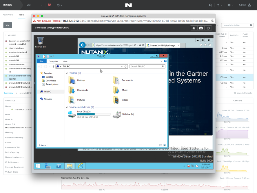Screen dimensions: 257x193
Task: Select Recent places in navigation pane
Action: pyautogui.click(x=50, y=84)
